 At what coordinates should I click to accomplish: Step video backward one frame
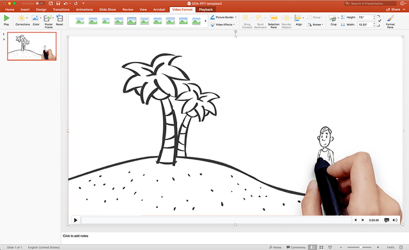(x=355, y=220)
